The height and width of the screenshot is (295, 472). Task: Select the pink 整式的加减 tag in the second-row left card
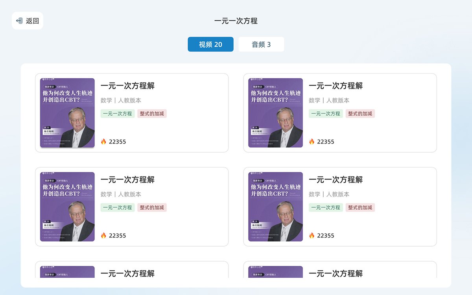[152, 207]
